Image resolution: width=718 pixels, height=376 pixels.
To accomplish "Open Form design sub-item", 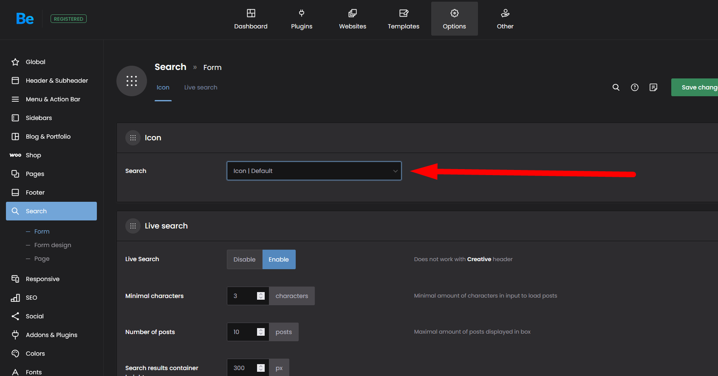I will click(x=53, y=245).
